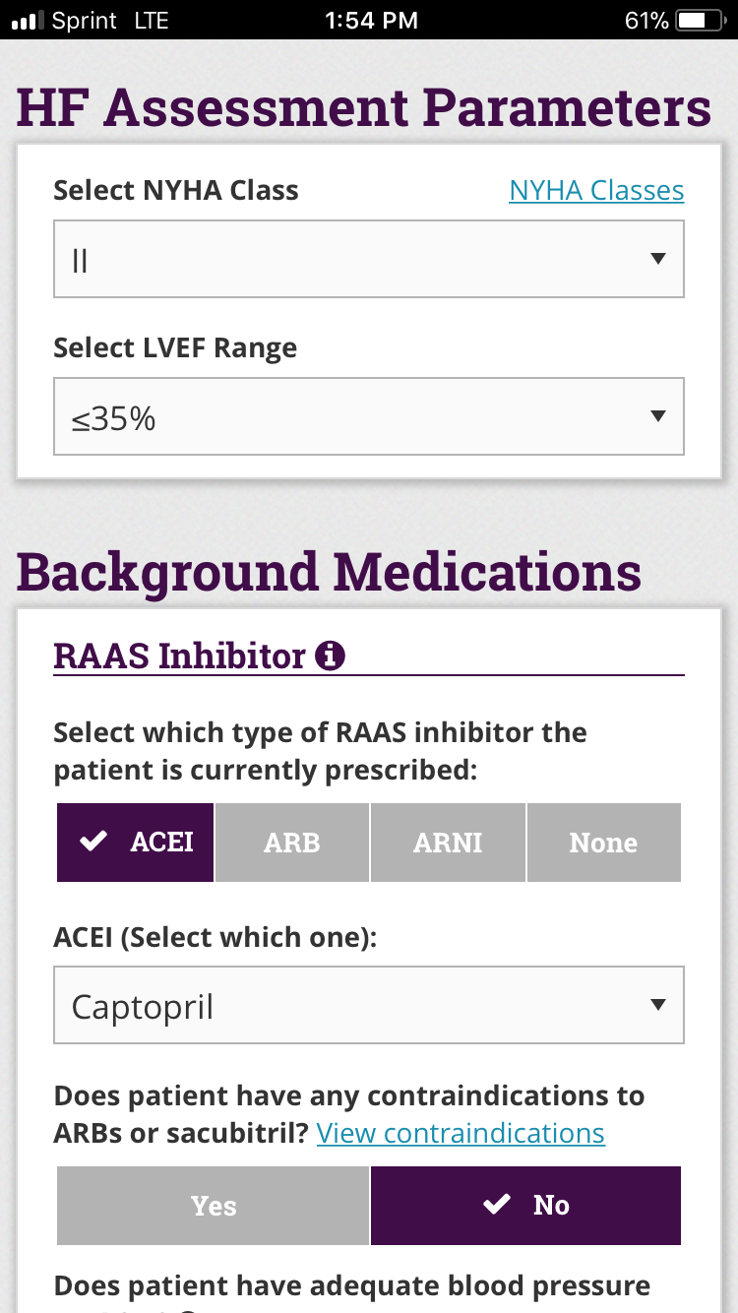Viewport: 738px width, 1313px height.
Task: Open the NYHA Classes link
Action: click(x=596, y=190)
